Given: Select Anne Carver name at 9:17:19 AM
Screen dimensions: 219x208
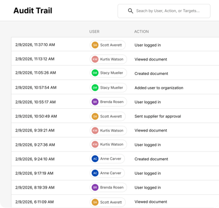Looking at the screenshot, I should click(111, 173).
